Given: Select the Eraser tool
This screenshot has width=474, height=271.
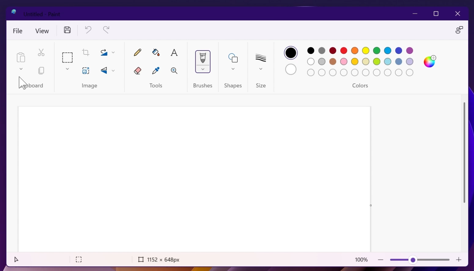Looking at the screenshot, I should 137,71.
